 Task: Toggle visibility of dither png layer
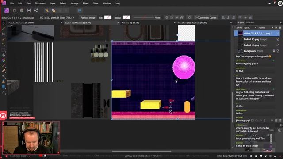[x=278, y=34]
